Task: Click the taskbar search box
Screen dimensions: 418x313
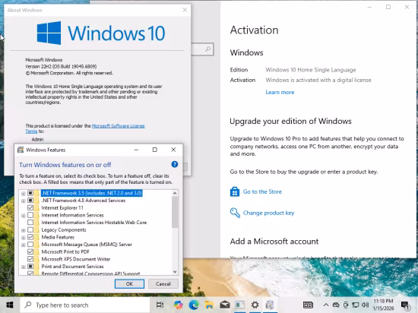Action: [x=85, y=305]
